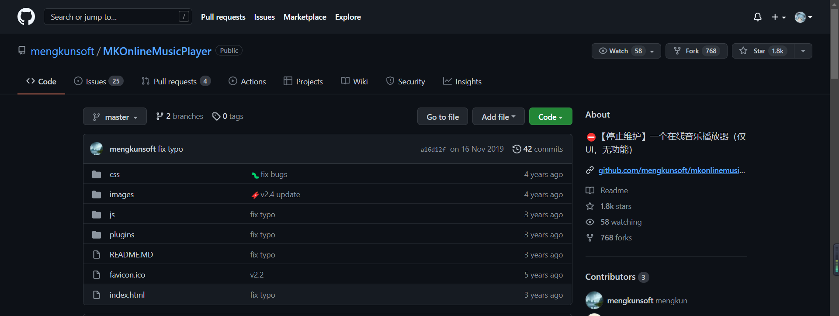View 768 forks link
The height and width of the screenshot is (316, 839).
[609, 238]
